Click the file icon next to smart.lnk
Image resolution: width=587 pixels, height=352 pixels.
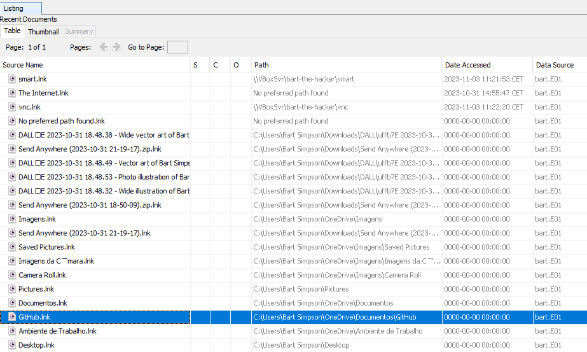[x=12, y=79]
